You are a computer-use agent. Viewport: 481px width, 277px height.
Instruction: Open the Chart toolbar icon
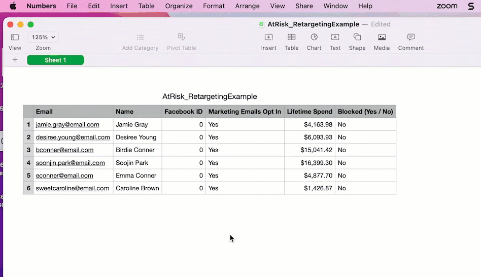click(x=314, y=38)
